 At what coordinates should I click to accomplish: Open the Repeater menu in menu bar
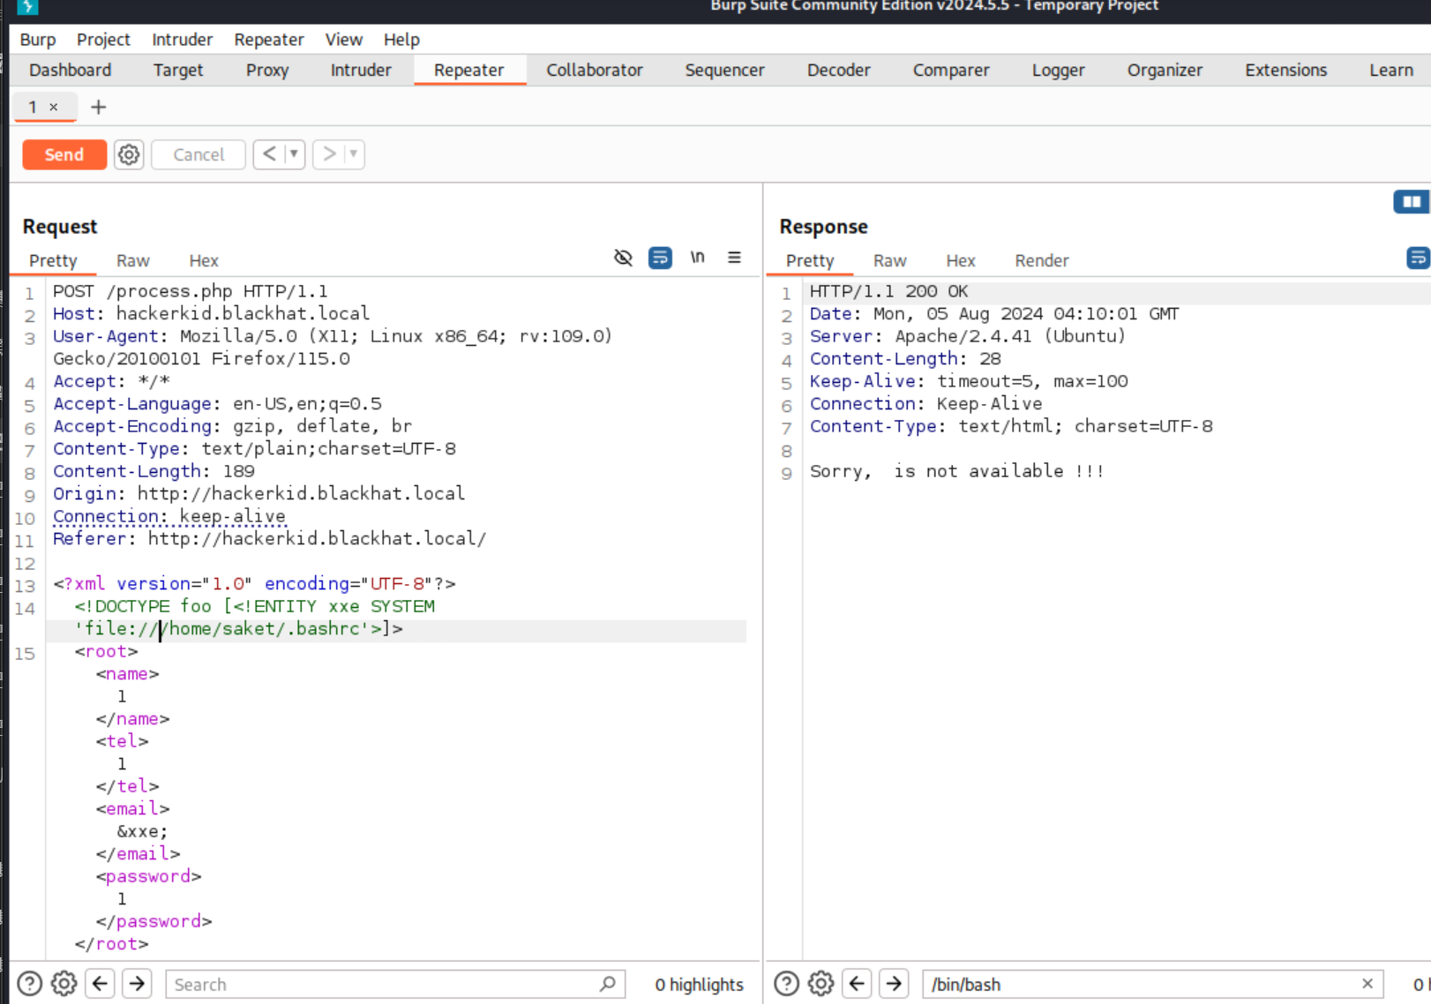coord(269,40)
